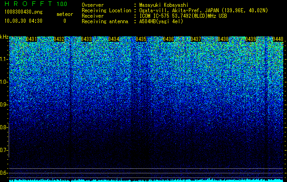Click the 0437 time marker
The image size is (287, 182).
click(196, 39)
